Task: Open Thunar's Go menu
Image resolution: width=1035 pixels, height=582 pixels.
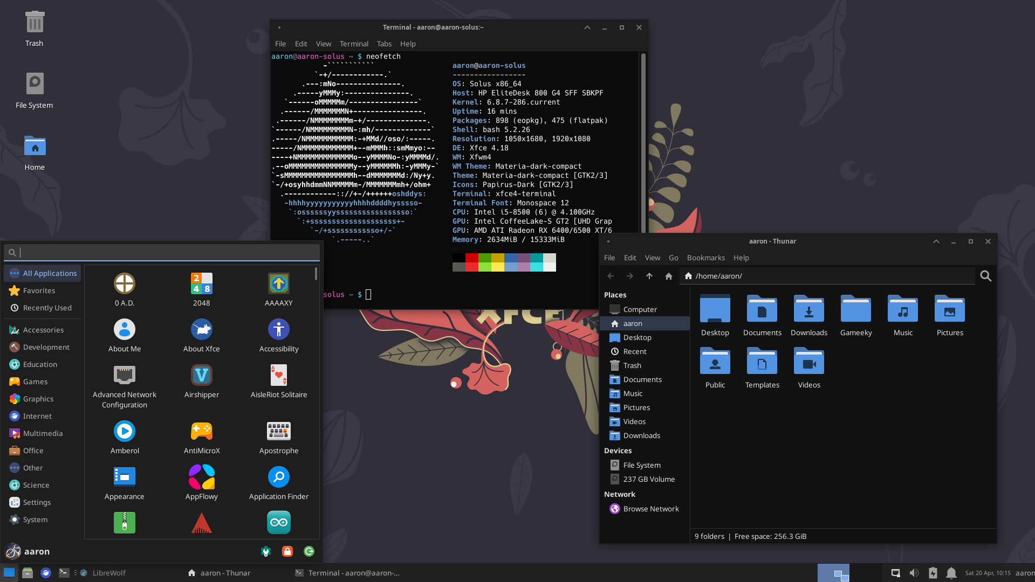Action: pyautogui.click(x=673, y=258)
